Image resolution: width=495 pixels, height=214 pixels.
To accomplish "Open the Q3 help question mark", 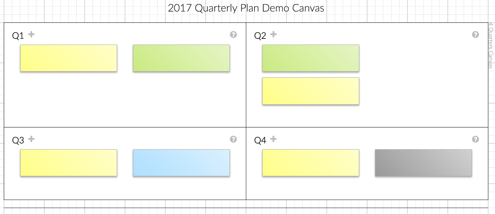I will 233,139.
